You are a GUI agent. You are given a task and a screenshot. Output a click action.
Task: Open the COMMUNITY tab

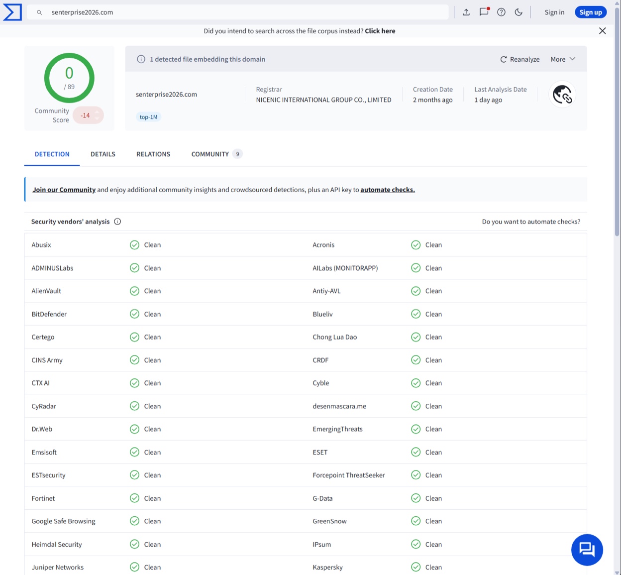(216, 154)
